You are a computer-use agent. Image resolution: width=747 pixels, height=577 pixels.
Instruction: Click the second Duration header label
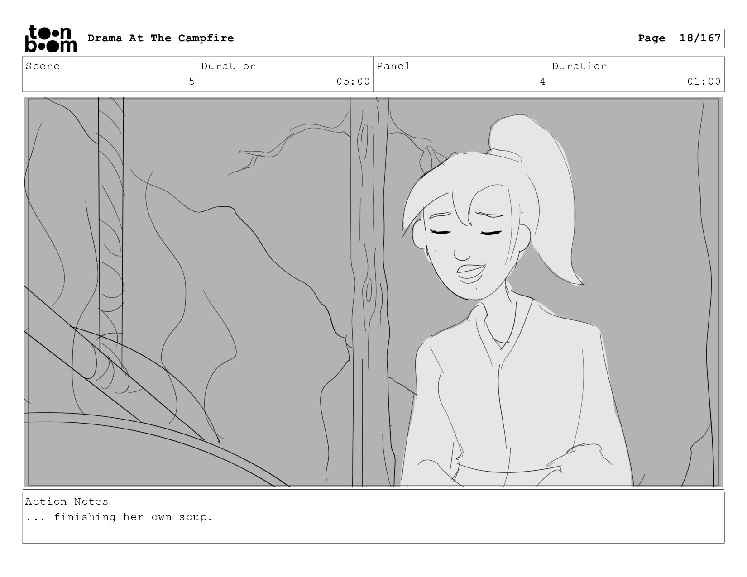click(x=579, y=67)
